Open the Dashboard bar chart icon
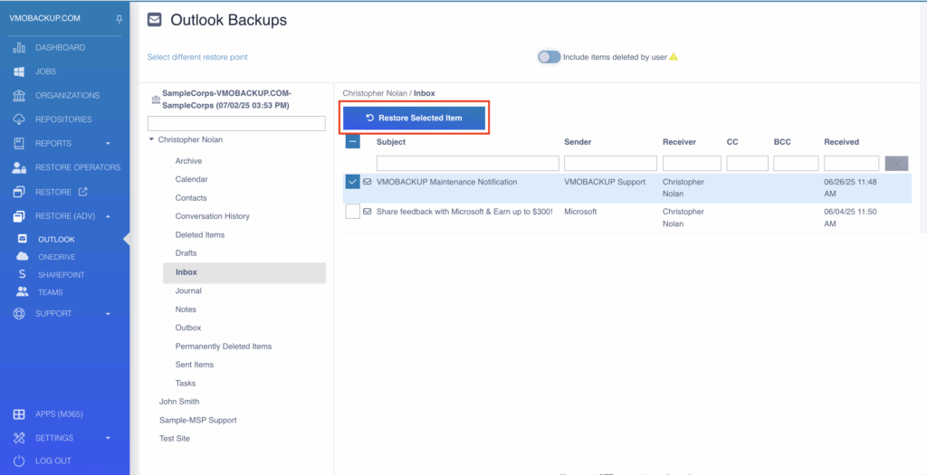 [x=19, y=47]
